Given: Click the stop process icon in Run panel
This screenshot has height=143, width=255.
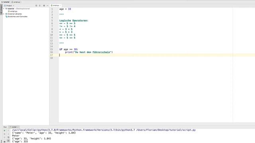Looking at the screenshot, I should pyautogui.click(x=4, y=134).
